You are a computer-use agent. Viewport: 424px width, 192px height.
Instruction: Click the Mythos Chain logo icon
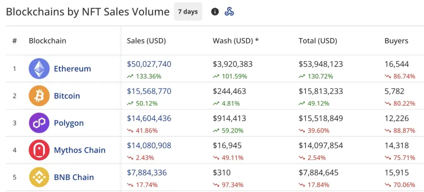click(x=39, y=150)
